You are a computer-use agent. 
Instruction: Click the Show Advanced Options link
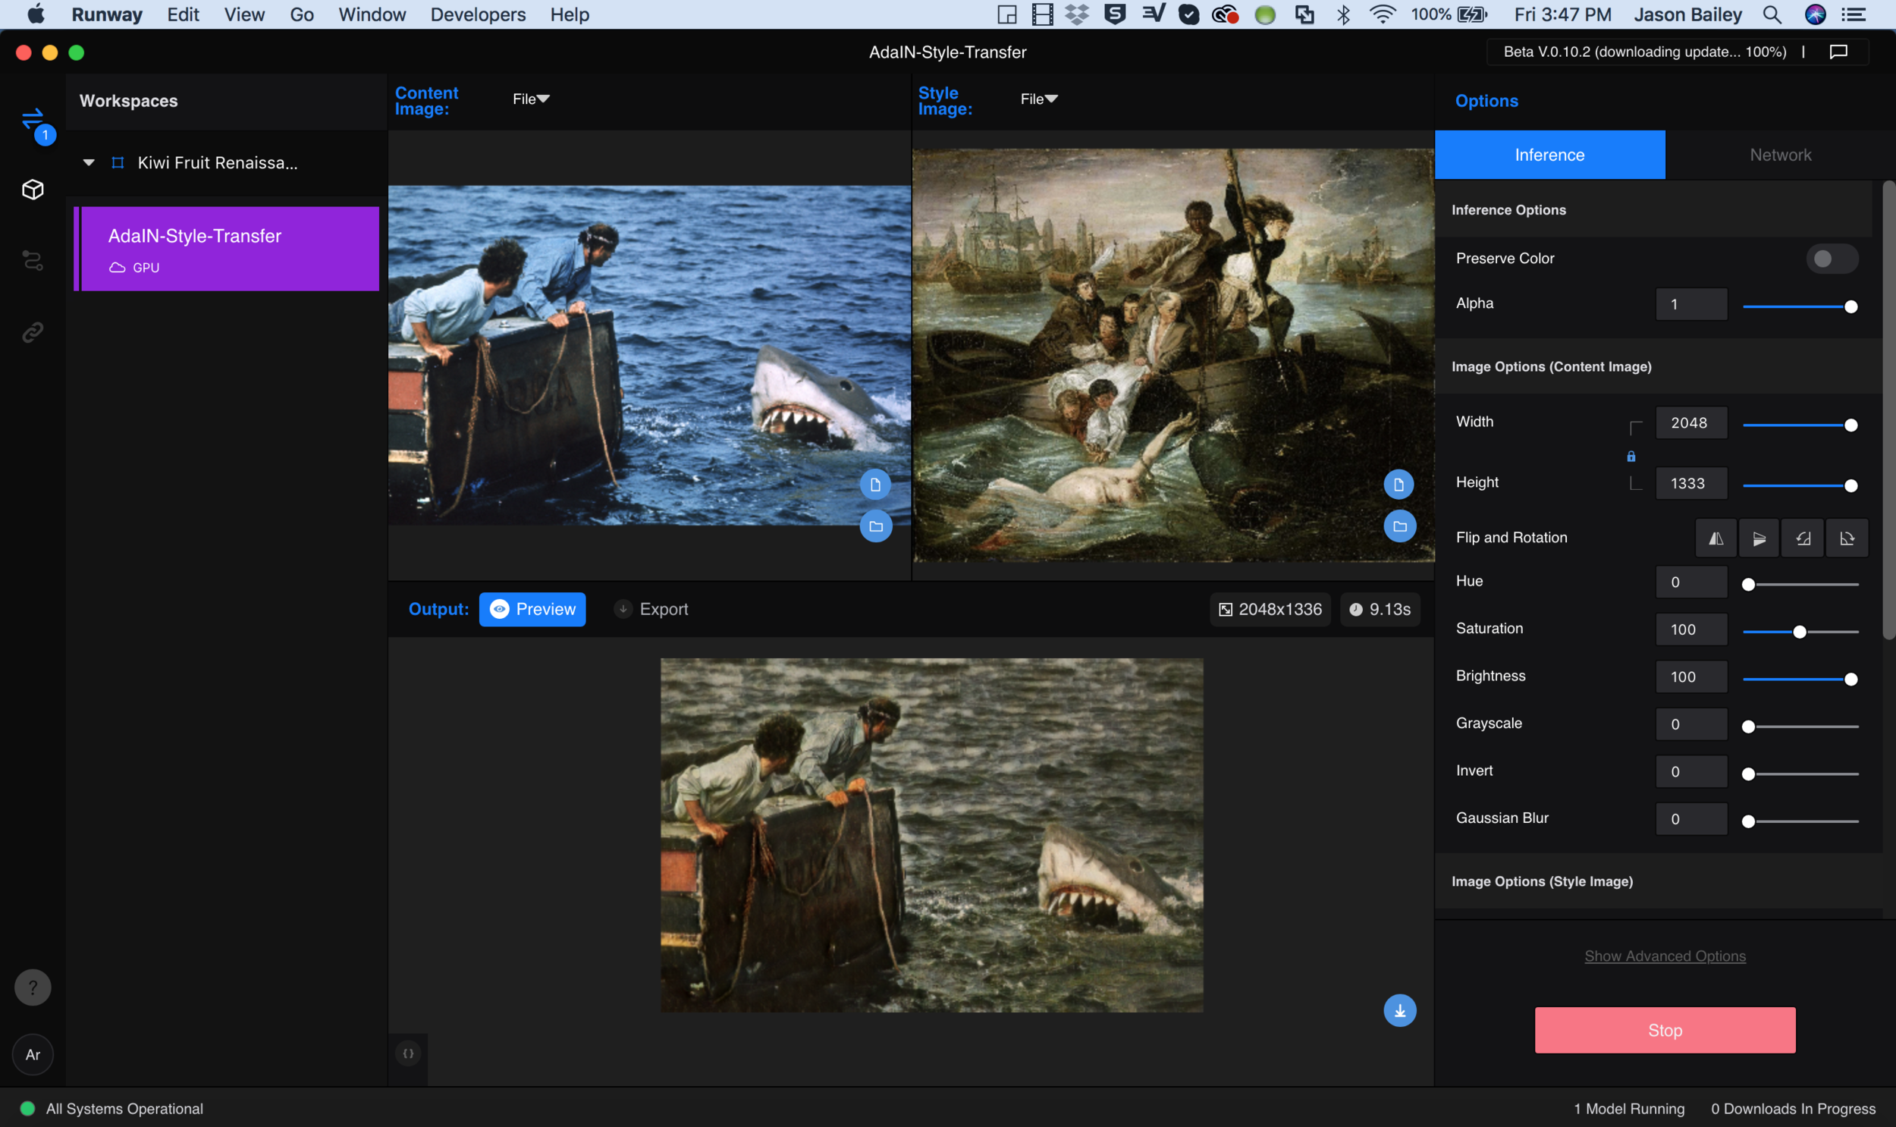(1665, 956)
